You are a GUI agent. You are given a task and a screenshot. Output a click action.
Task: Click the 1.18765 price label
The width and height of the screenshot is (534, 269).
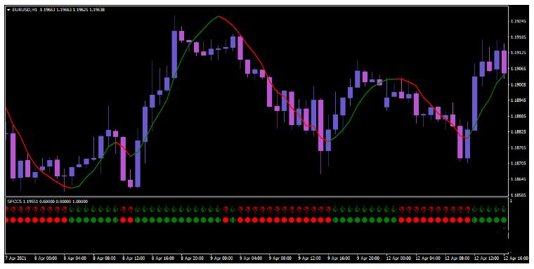pyautogui.click(x=519, y=147)
